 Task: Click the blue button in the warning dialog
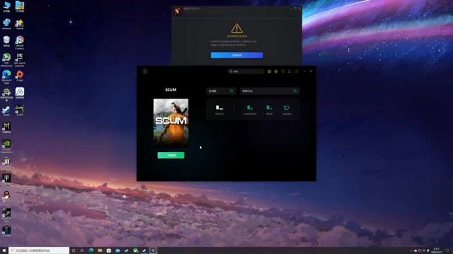point(237,55)
